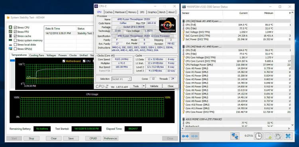Viewport: 299px width, 147px height.
Task: Click bolt icon beside SoC Voltage (SVI2 TFN)
Action: coord(184,32)
